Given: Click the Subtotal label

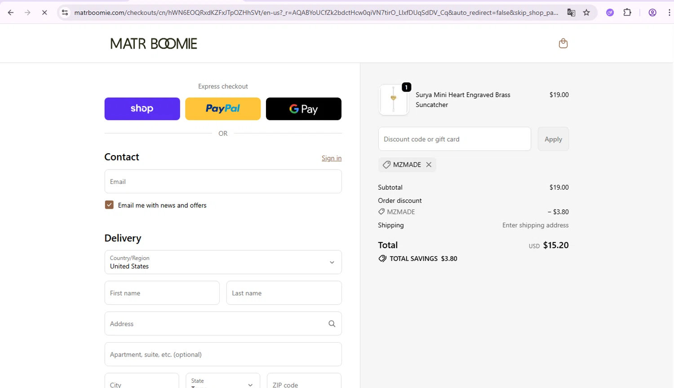Looking at the screenshot, I should 390,187.
